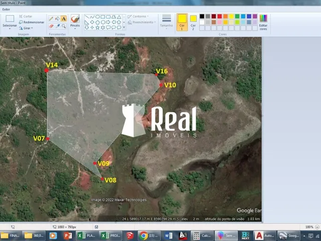Choose the Triangle shape

(119, 17)
